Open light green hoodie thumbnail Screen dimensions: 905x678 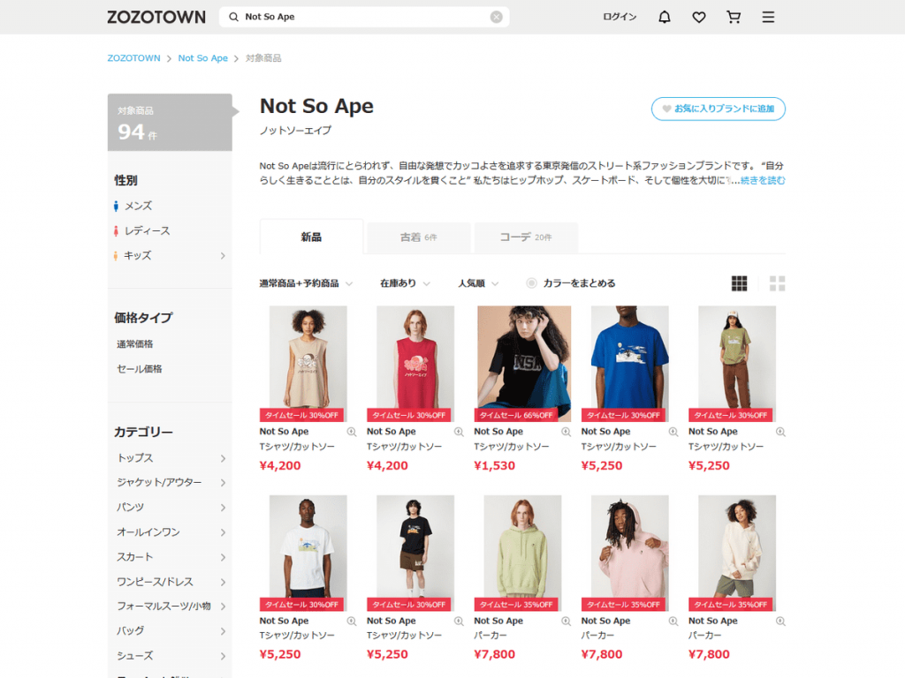point(522,553)
